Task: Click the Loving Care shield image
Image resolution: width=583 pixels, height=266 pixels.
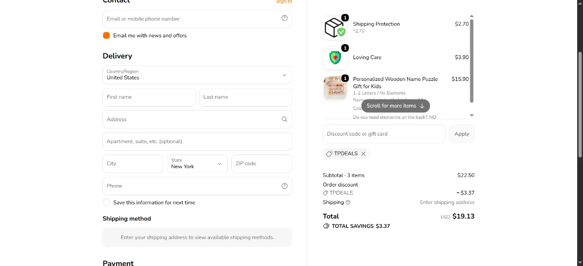Action: (x=335, y=58)
